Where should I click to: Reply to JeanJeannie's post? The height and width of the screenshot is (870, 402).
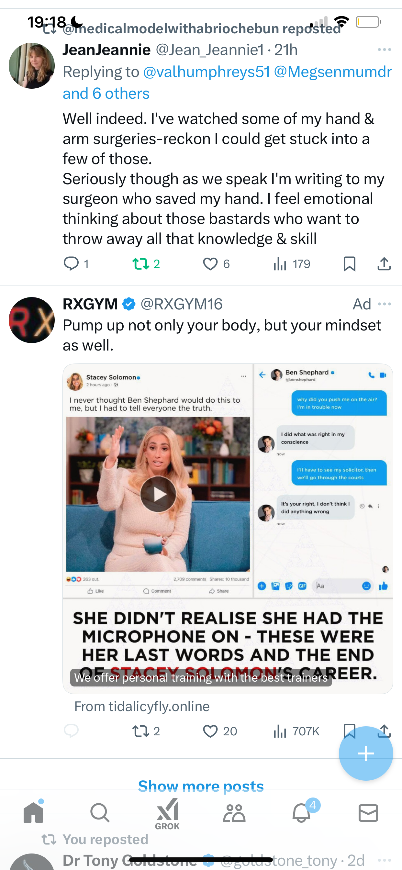[x=76, y=264]
